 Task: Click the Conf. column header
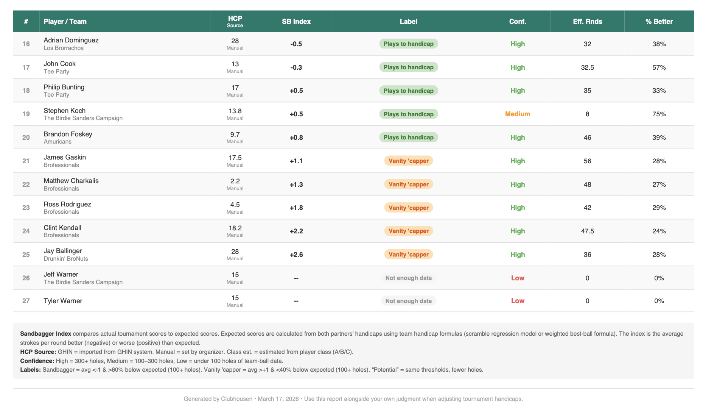517,21
